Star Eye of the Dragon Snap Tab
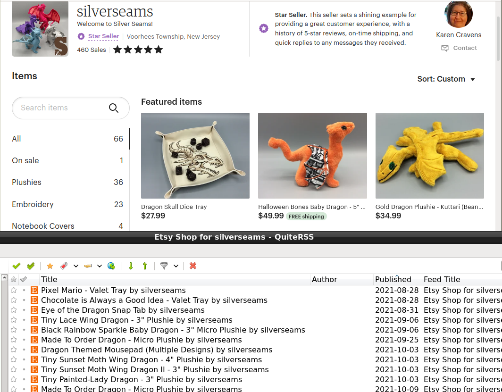The height and width of the screenshot is (392, 502). click(13, 310)
